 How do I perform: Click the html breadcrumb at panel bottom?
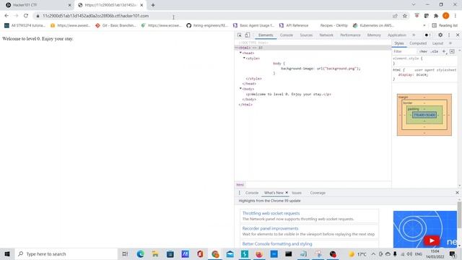coord(240,185)
